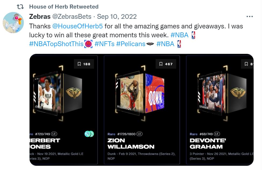The image size is (263, 170).
Task: Open the #NBATopShotThis hashtag
Action: pos(56,44)
